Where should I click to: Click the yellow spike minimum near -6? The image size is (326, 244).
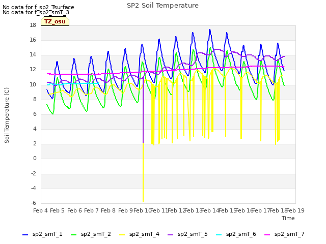pyautogui.click(x=143, y=201)
